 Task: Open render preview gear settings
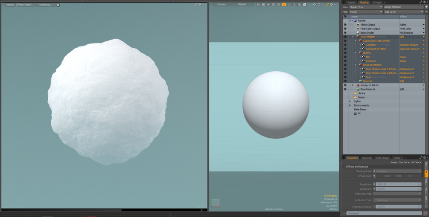click(200, 5)
